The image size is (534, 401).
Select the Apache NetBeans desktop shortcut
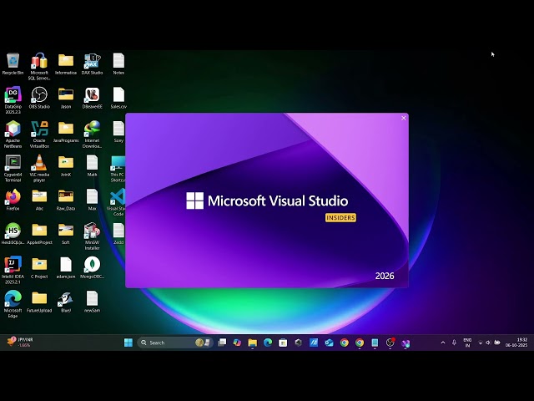pyautogui.click(x=13, y=135)
